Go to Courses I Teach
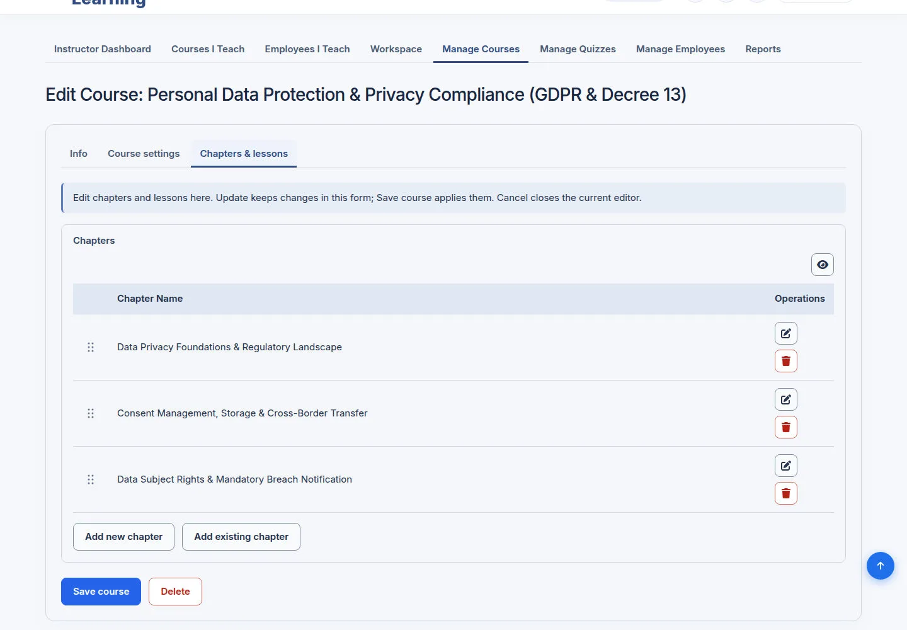The image size is (907, 630). 208,49
